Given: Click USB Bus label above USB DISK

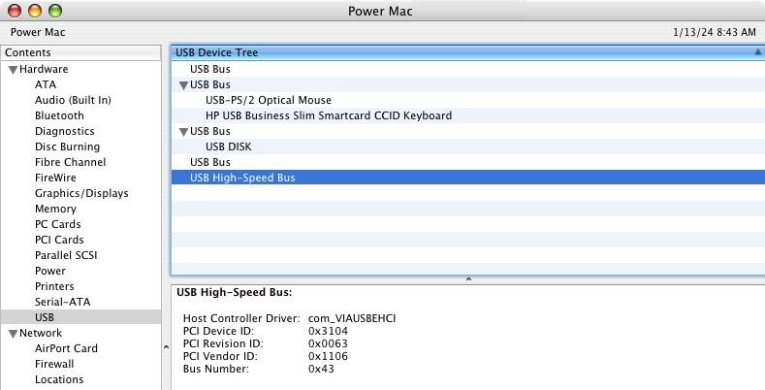Looking at the screenshot, I should (209, 131).
